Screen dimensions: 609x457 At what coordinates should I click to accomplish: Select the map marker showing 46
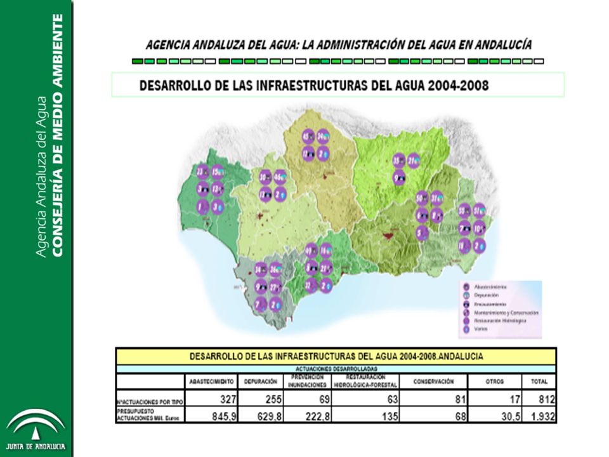click(x=280, y=178)
